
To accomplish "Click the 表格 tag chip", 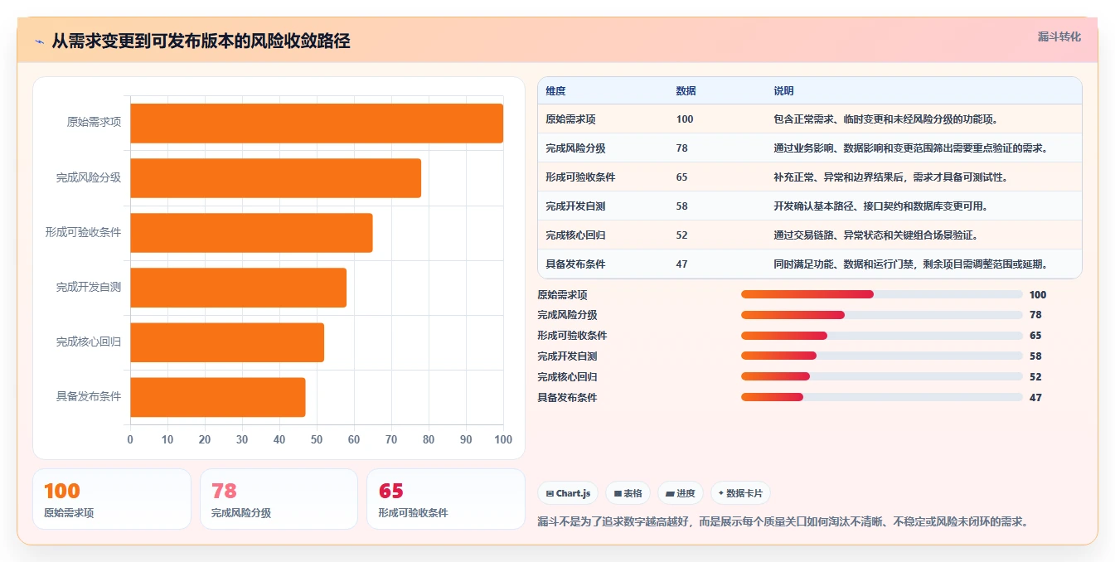I will point(628,493).
